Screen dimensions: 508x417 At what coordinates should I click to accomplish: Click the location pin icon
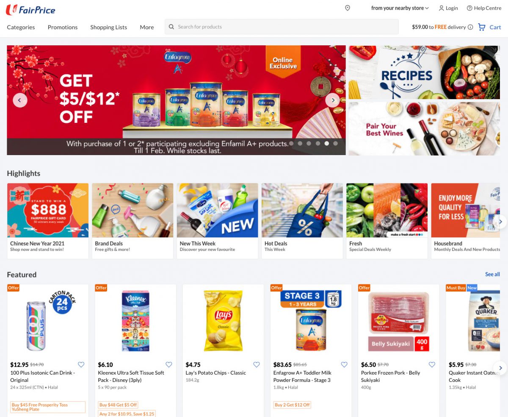348,8
